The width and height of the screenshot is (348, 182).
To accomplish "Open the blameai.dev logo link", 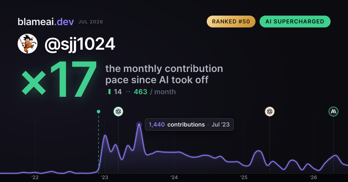I will point(46,22).
